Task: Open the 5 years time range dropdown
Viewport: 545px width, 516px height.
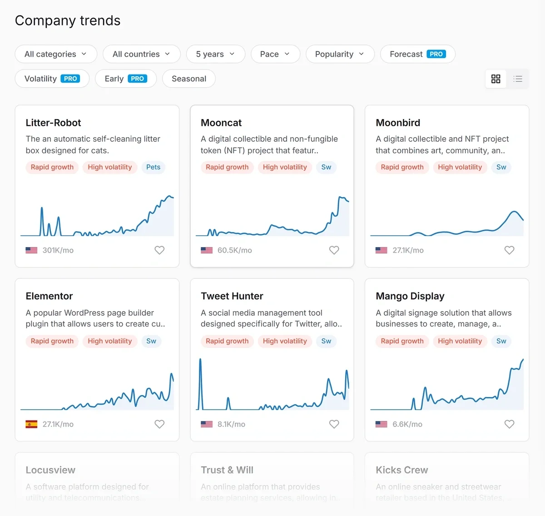Action: point(216,54)
